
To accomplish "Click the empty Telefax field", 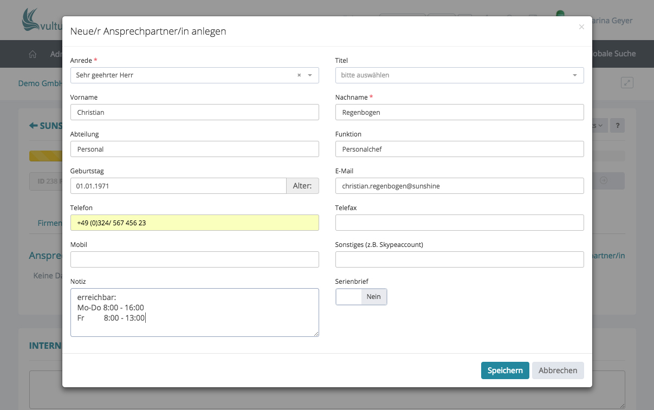I will point(459,223).
